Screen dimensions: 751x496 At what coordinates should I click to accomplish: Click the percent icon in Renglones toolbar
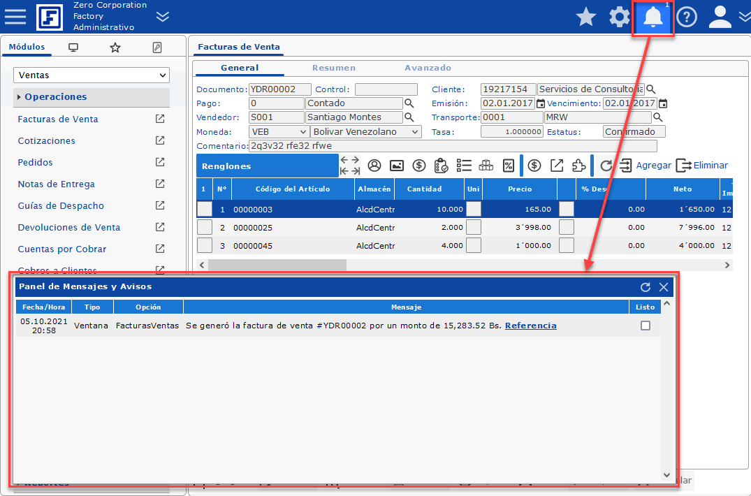(509, 166)
